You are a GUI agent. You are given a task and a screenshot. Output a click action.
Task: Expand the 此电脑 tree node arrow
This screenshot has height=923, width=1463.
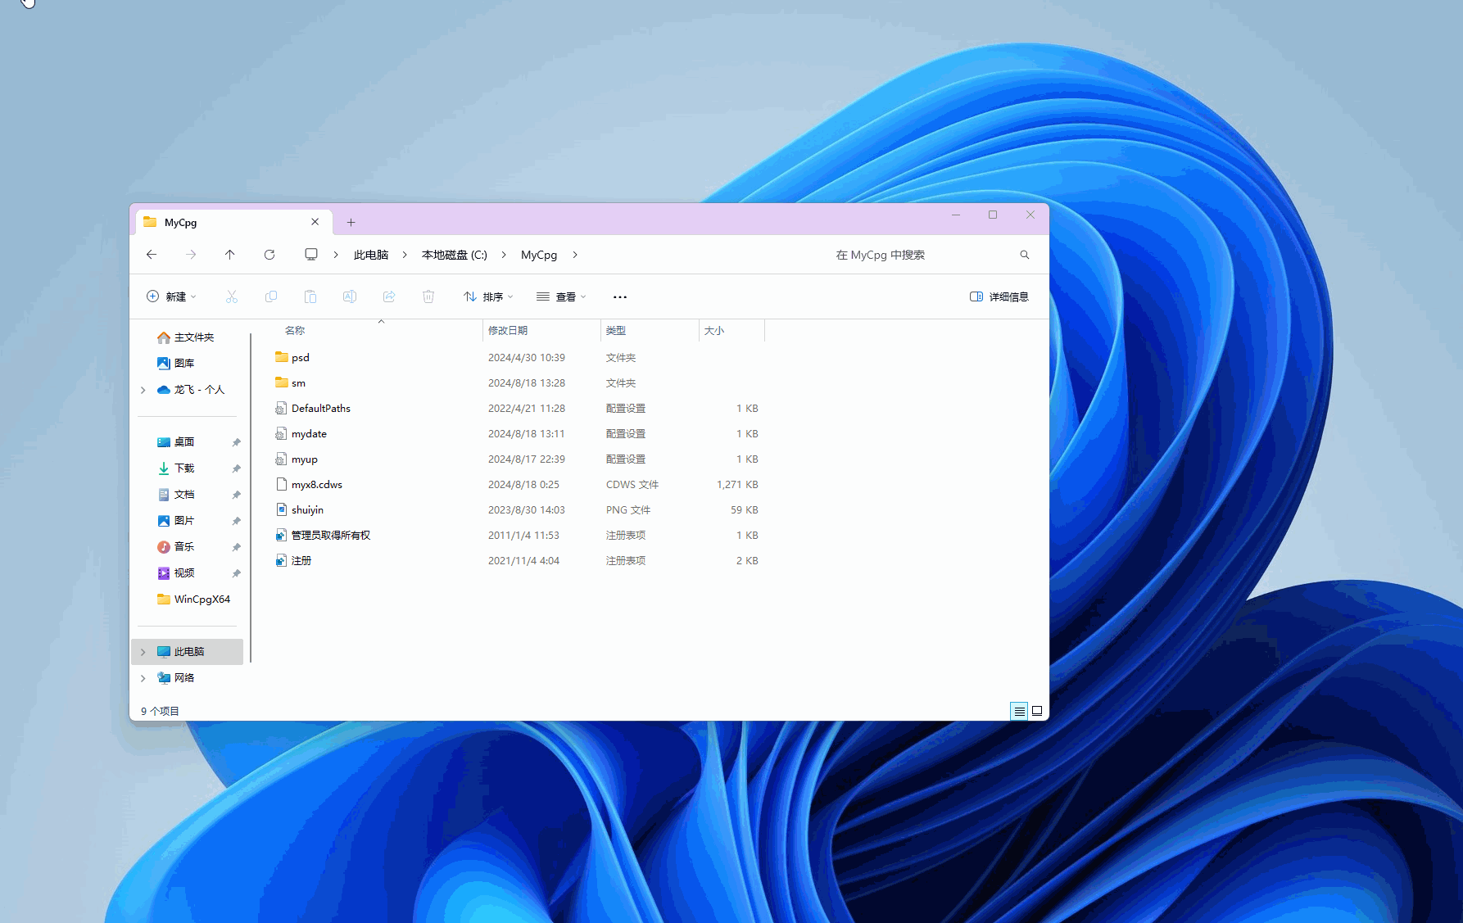pyautogui.click(x=143, y=652)
